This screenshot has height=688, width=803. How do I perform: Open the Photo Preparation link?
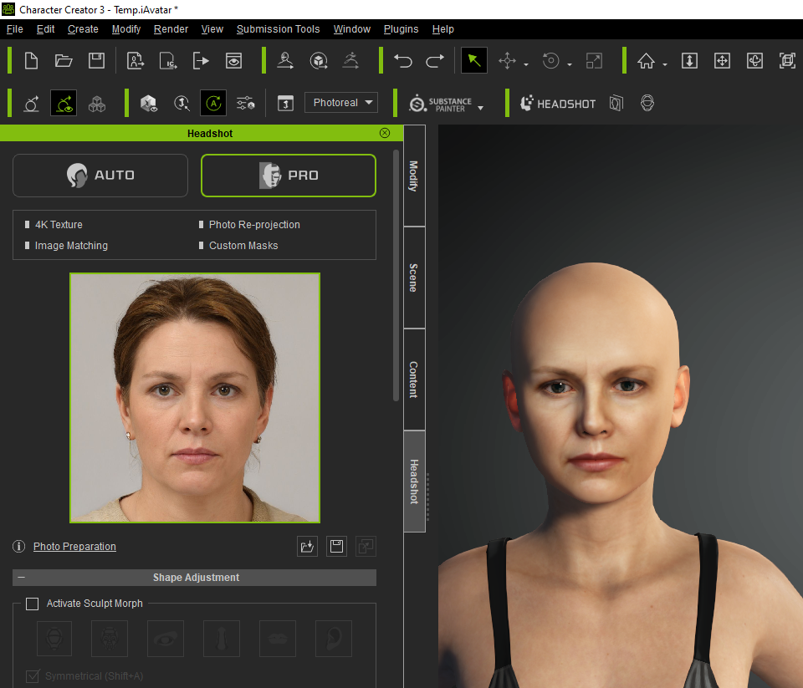pyautogui.click(x=74, y=547)
